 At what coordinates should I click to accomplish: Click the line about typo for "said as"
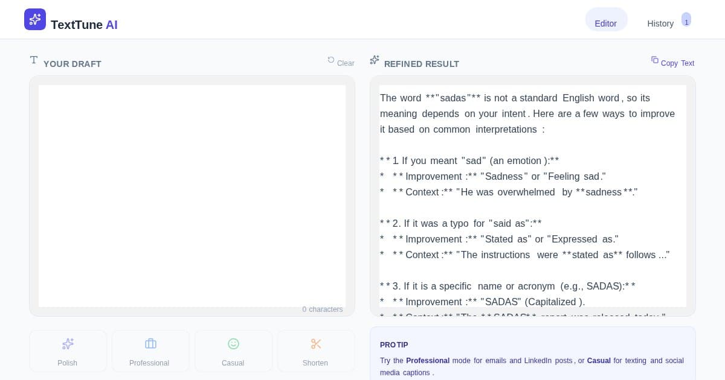(461, 223)
